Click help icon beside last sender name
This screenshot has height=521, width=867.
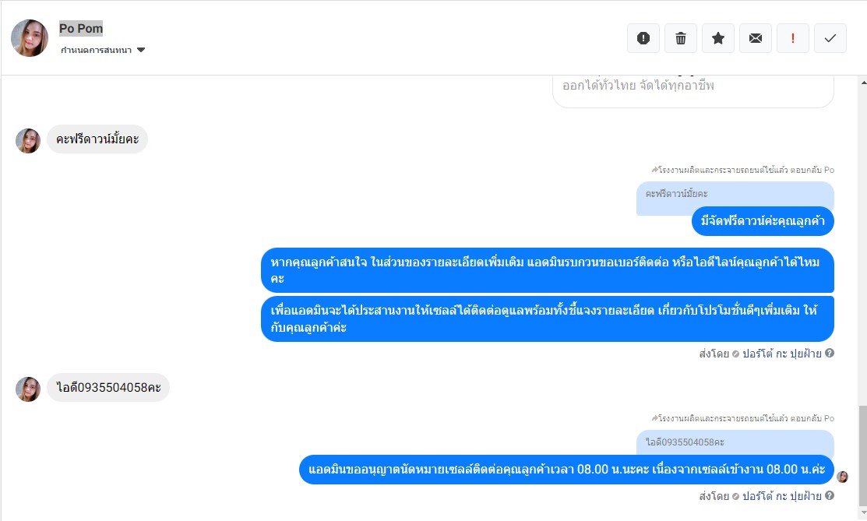coord(830,495)
